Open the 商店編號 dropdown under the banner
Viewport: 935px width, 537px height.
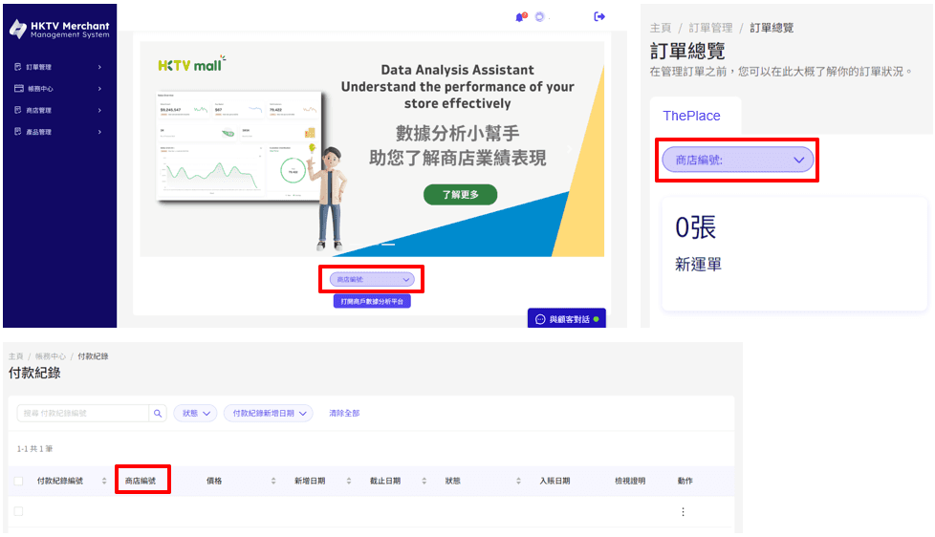pos(372,279)
